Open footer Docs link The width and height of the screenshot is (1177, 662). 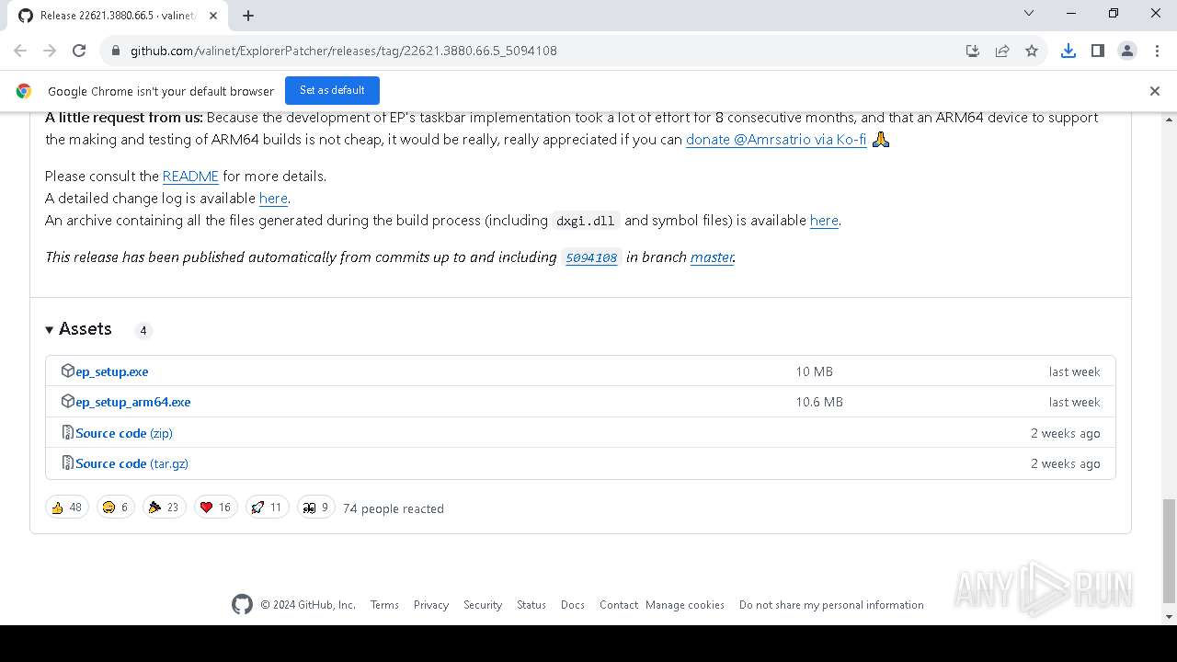[573, 604]
